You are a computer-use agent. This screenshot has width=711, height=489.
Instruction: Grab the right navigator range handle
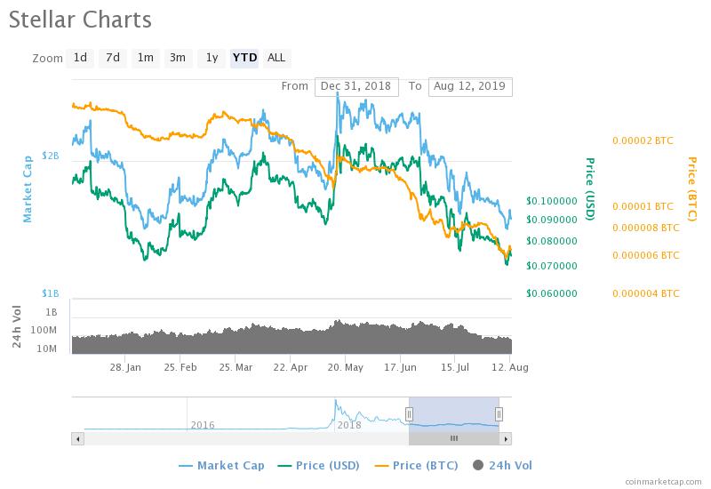[x=499, y=414]
